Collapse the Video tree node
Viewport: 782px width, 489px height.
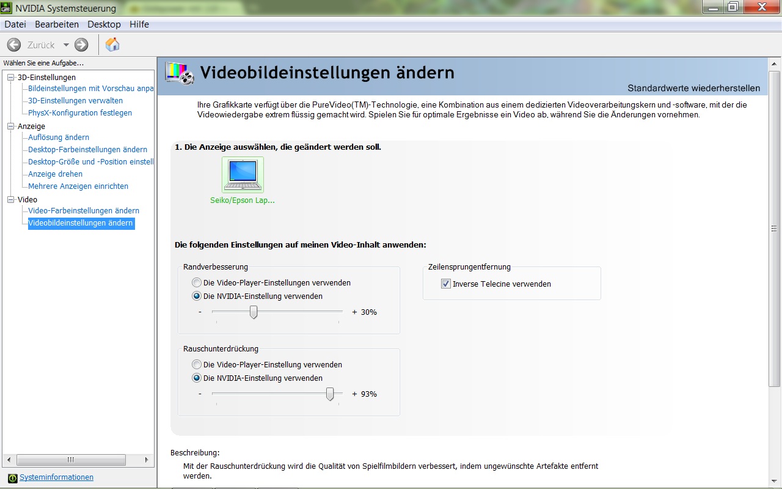[10, 199]
